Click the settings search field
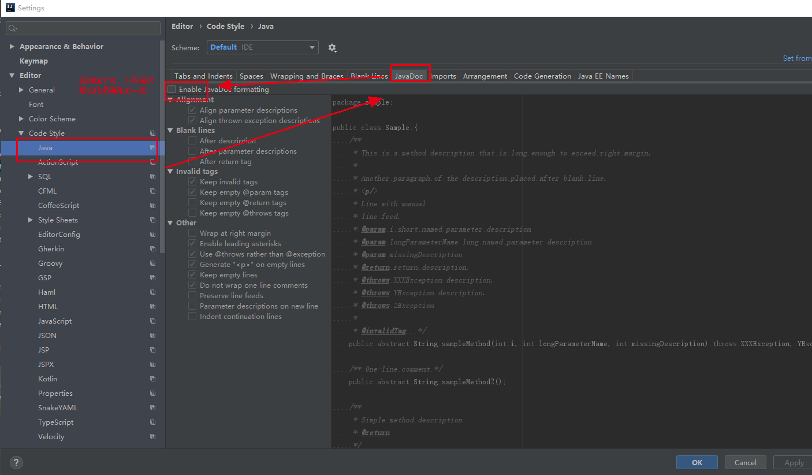 pos(83,28)
